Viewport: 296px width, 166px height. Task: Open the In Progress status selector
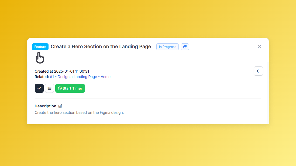[x=167, y=47]
